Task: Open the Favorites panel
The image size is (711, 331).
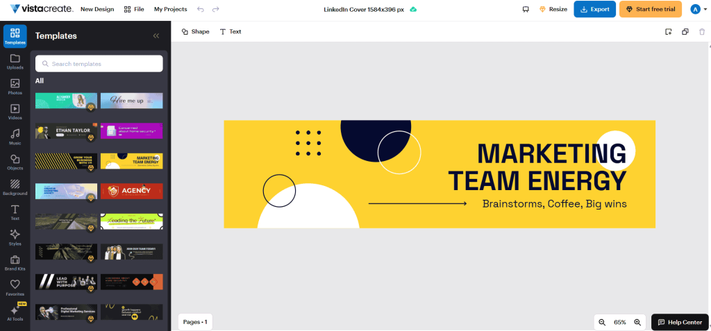Action: coord(15,289)
